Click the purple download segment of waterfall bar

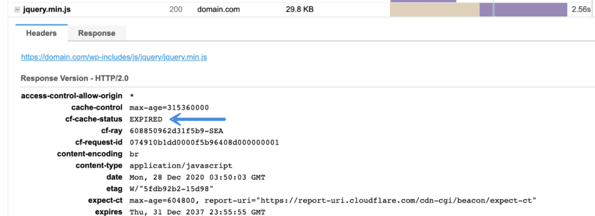click(x=524, y=10)
